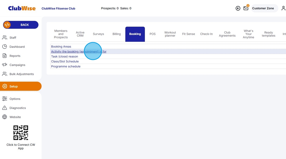This screenshot has height=159, width=286.
Task: Click the Campaigns megaphone icon
Action: pyautogui.click(x=5, y=65)
